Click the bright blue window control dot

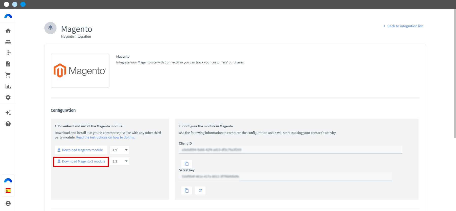(23, 4)
